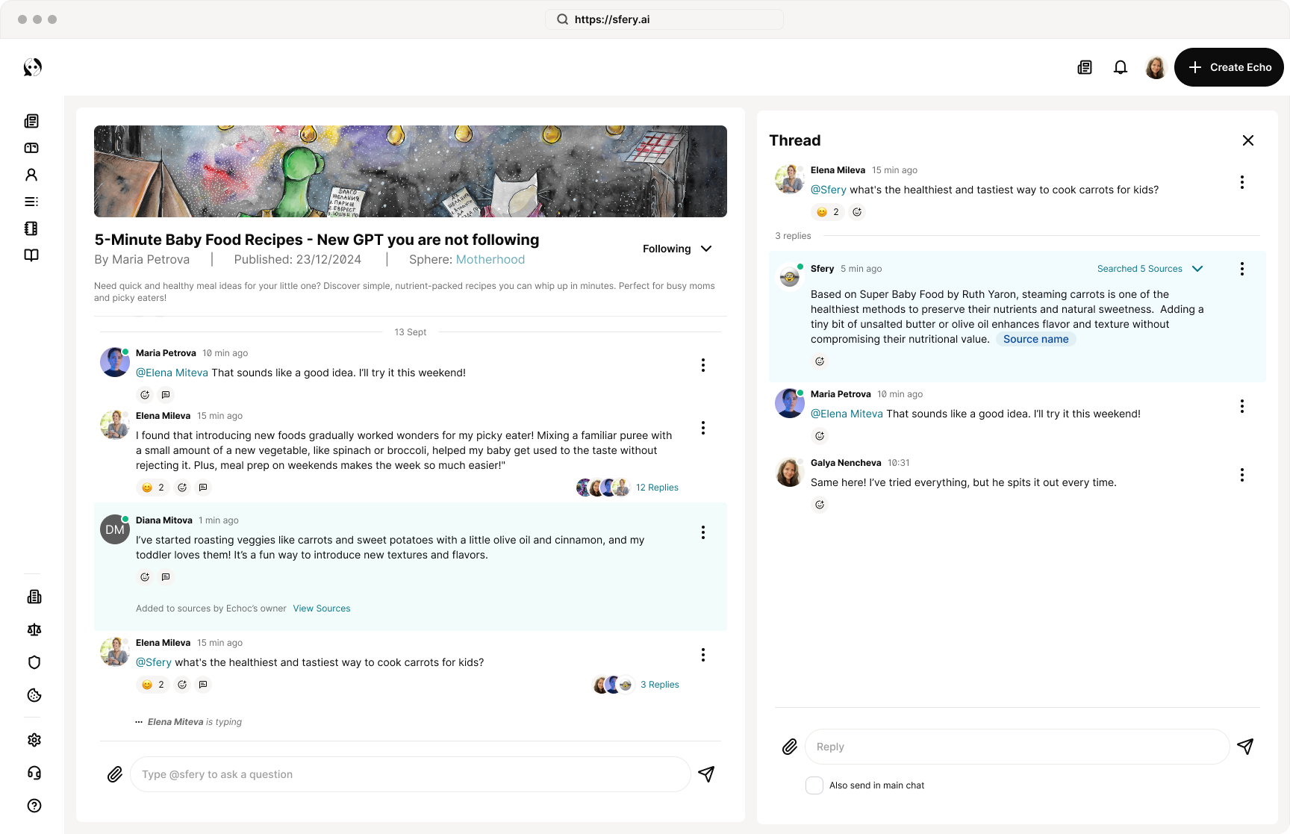The width and height of the screenshot is (1290, 834).
Task: Click the balance scales icon
Action: (34, 629)
